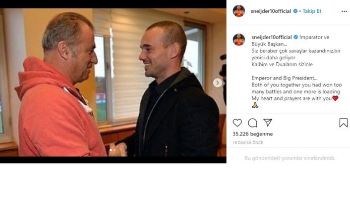The width and height of the screenshot is (350, 213).
Task: Like the post with the heart icon
Action: click(237, 123)
